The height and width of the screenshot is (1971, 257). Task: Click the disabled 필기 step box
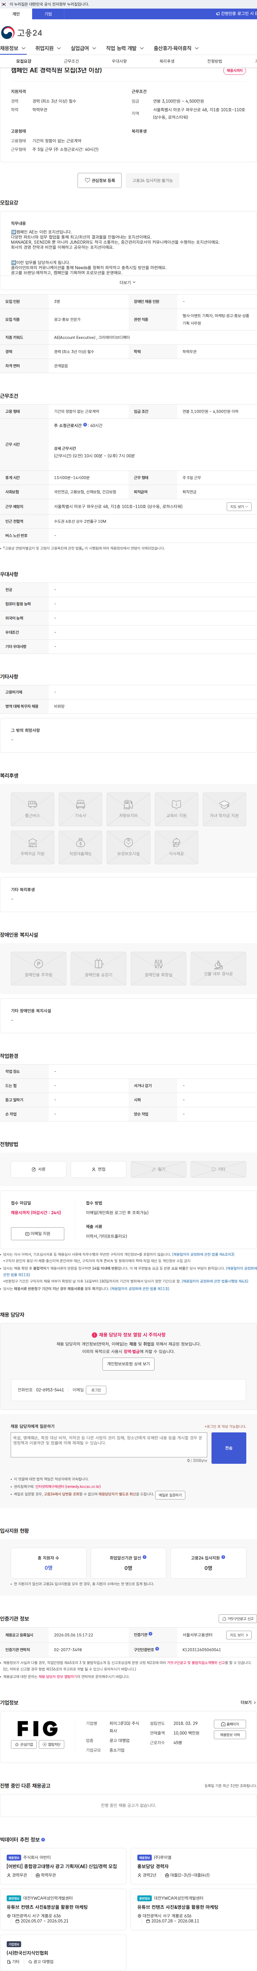coord(158,1169)
